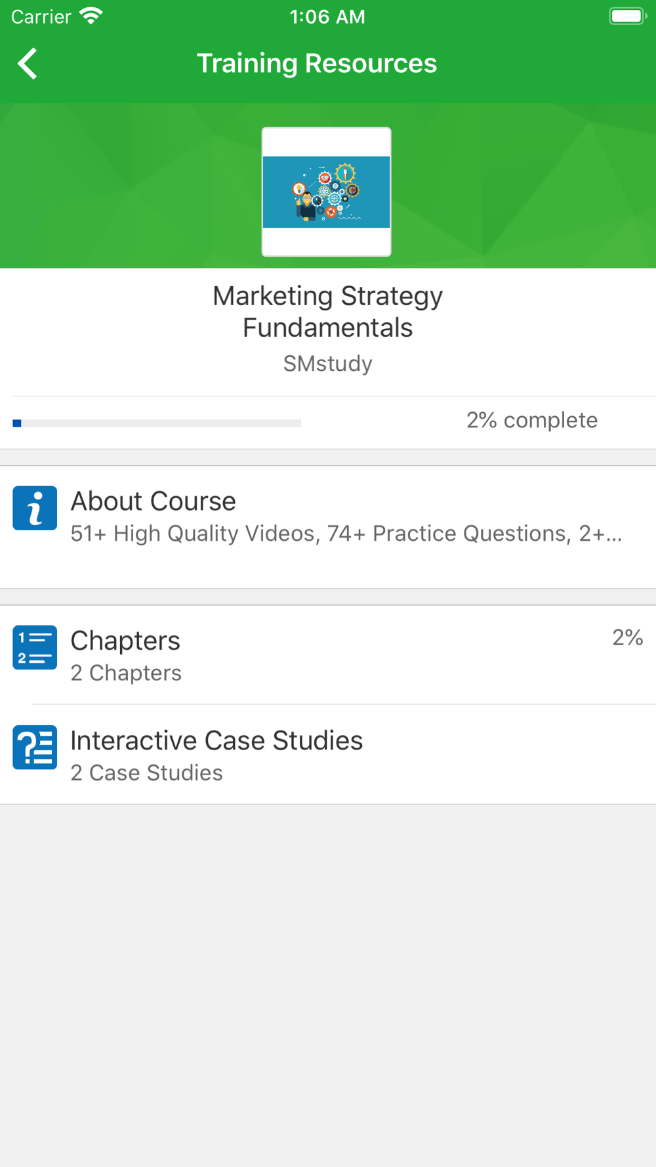This screenshot has width=656, height=1167.
Task: Tap the battery icon in the status bar
Action: 628,16
